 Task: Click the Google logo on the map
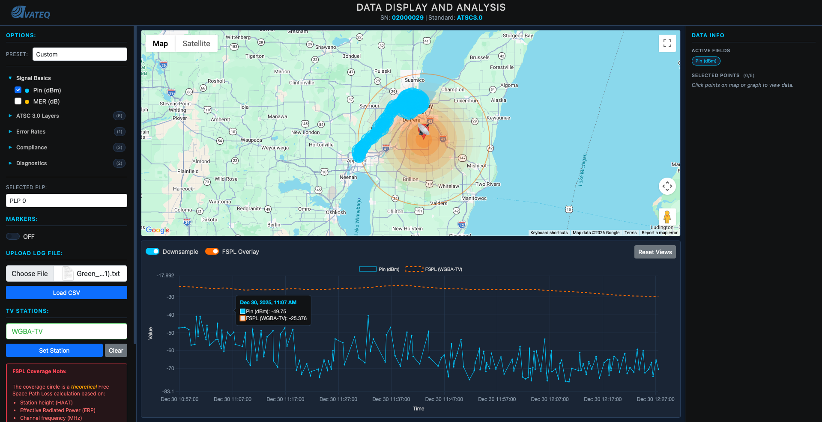157,230
